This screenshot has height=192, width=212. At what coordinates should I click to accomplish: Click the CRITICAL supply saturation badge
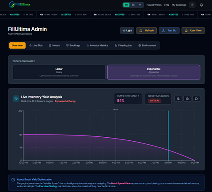point(155,101)
